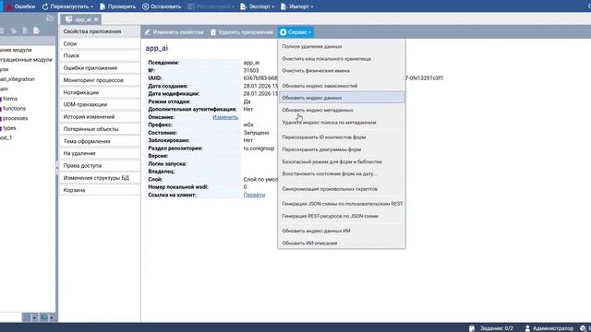Click the pencil Изменить свойства button
Viewport: 591px width, 332px height.
click(174, 32)
